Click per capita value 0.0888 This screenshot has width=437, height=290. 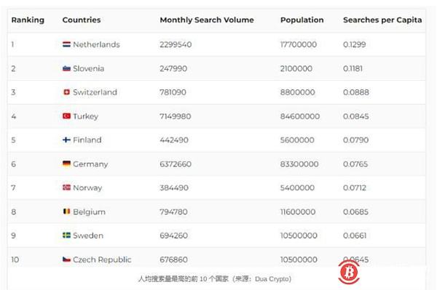[356, 92]
